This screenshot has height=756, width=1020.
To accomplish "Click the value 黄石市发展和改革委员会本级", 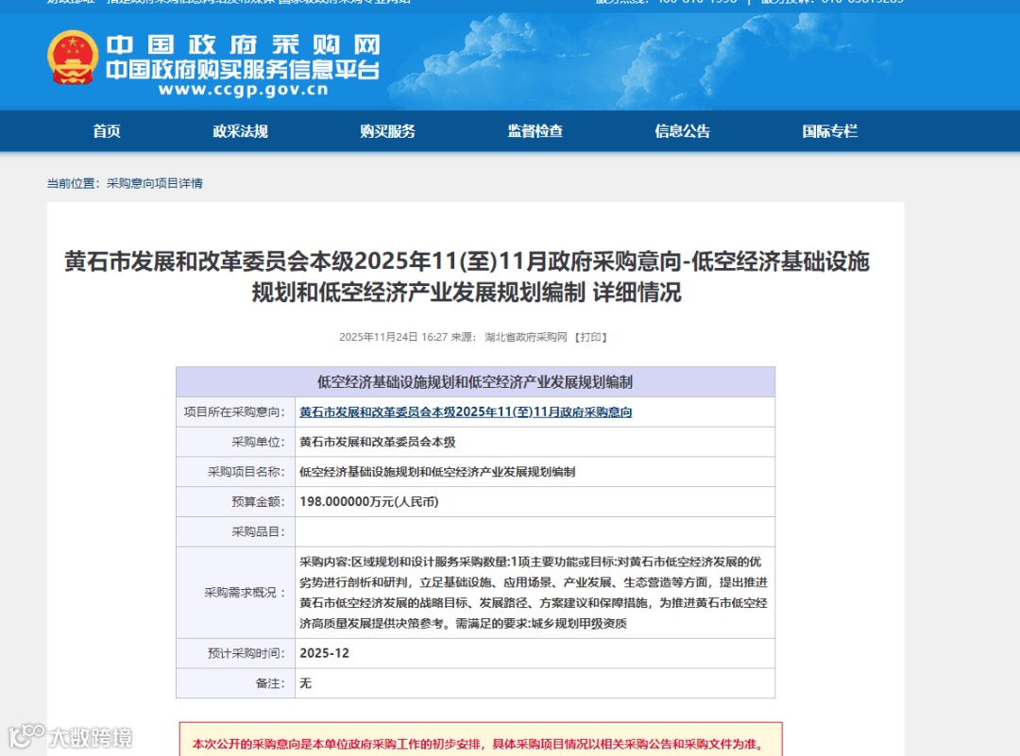I will (377, 442).
